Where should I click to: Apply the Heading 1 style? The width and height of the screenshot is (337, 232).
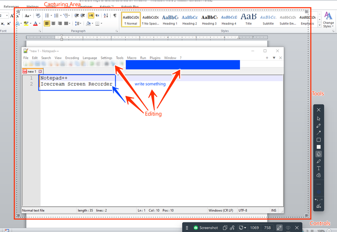pyautogui.click(x=170, y=20)
